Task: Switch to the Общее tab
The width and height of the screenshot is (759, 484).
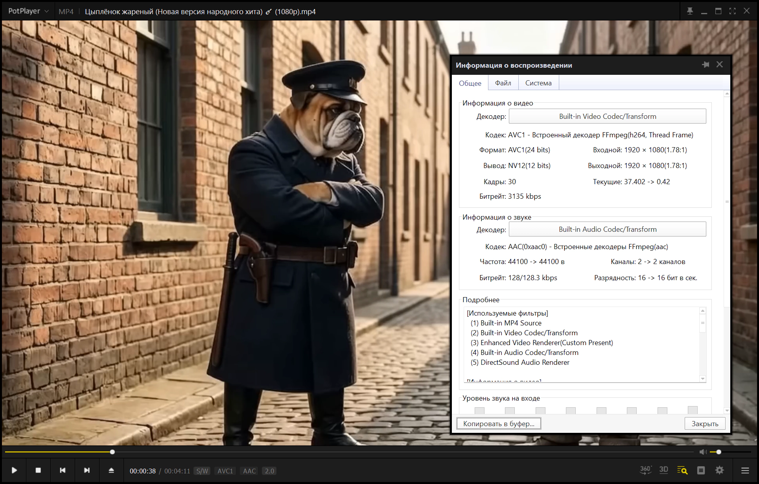Action: [x=470, y=83]
